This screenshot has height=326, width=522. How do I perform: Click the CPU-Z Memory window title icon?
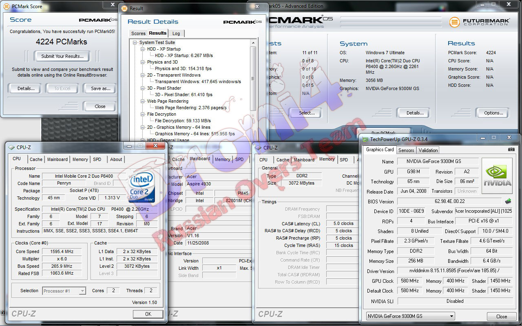(258, 148)
